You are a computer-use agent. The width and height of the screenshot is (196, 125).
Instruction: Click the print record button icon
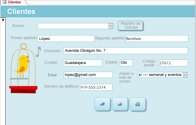(x=138, y=104)
